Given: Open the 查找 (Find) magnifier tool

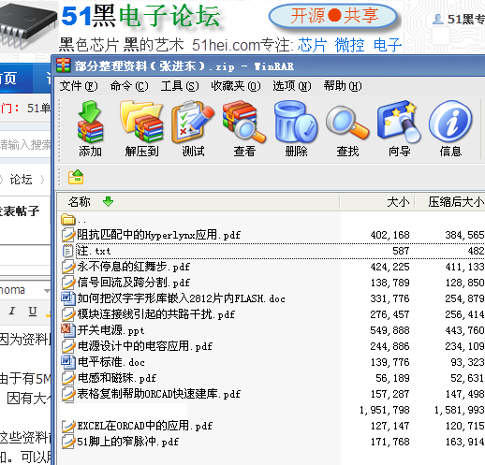Looking at the screenshot, I should (347, 128).
